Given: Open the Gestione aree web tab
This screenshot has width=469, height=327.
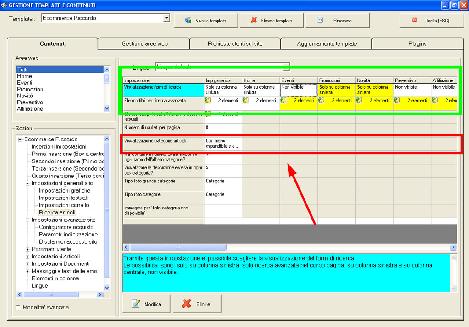Looking at the screenshot, I should [144, 43].
